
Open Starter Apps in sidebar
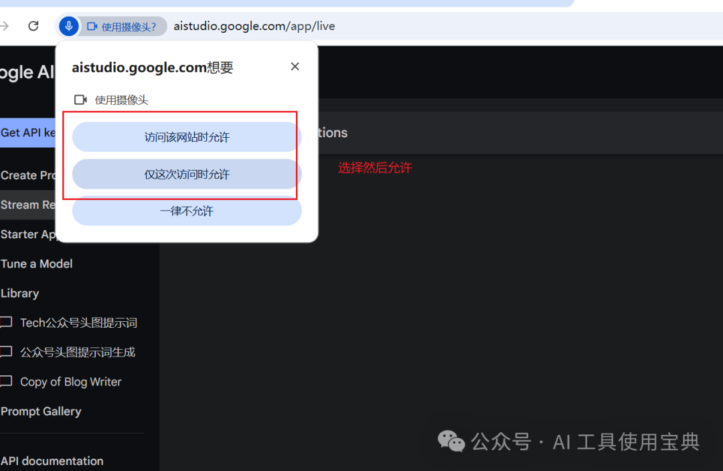(27, 234)
